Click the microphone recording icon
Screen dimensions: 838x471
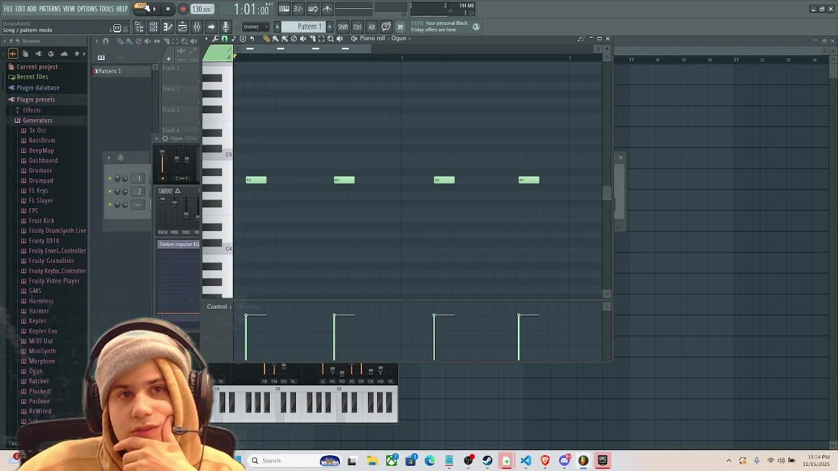coord(225,27)
